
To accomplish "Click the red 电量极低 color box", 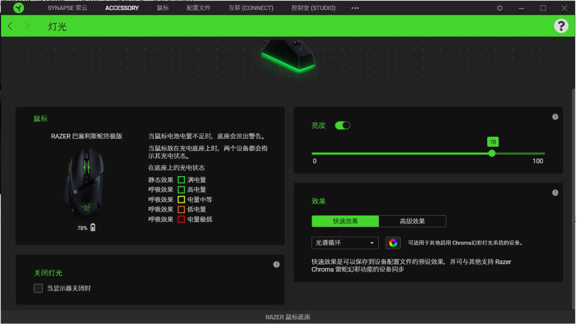I will click(x=181, y=219).
